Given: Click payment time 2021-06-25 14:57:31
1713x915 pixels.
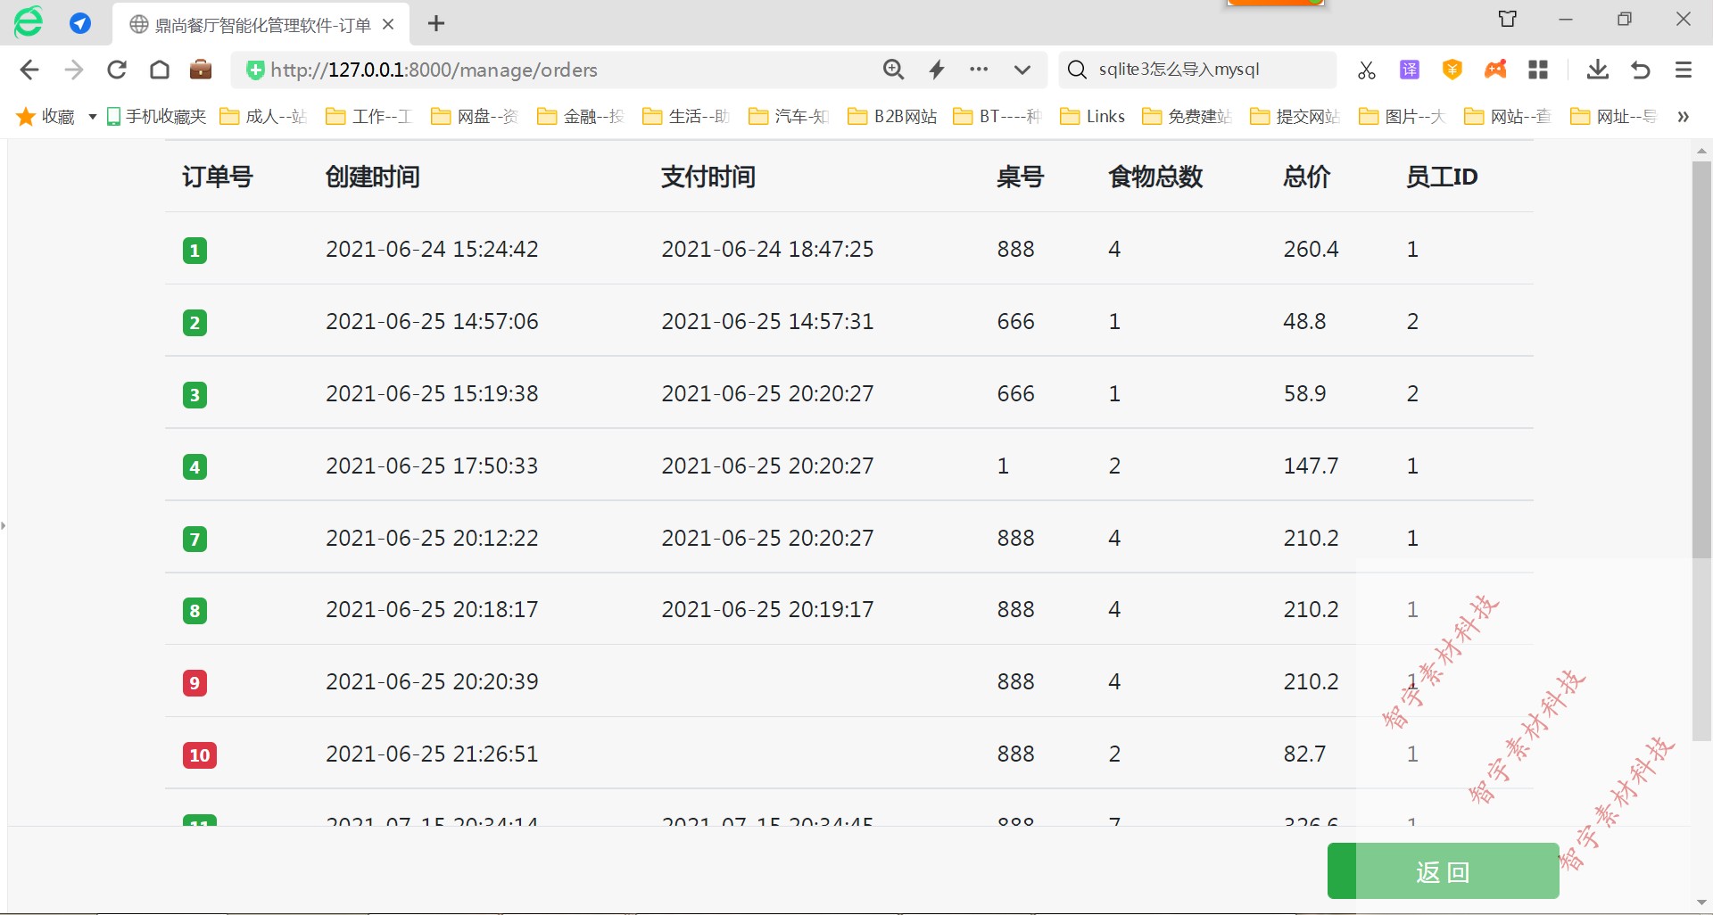Looking at the screenshot, I should point(767,321).
